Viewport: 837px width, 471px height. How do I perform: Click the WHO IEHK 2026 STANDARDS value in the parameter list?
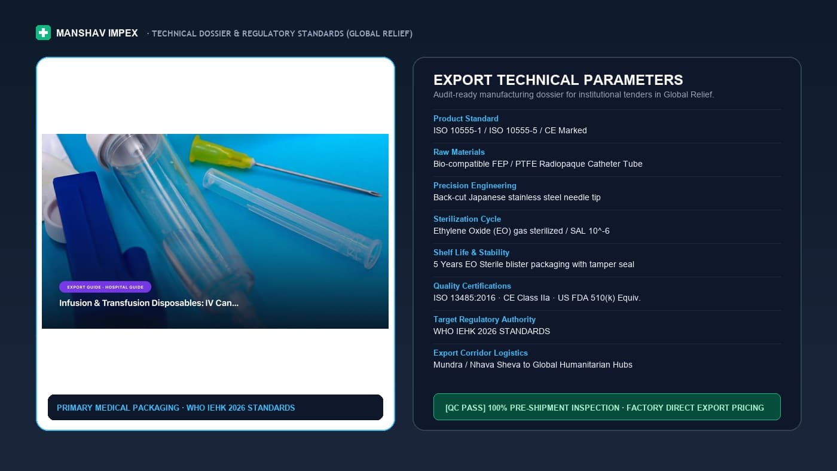[x=491, y=331]
